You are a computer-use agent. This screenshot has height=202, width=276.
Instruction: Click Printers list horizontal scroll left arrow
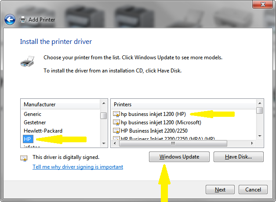pos(115,143)
